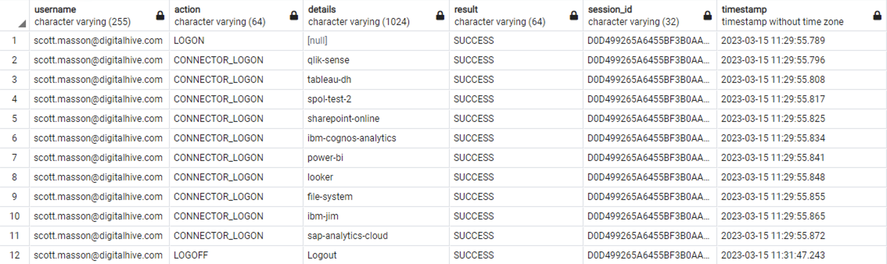Click the lock icon in result column header
This screenshot has height=264, width=887.
click(574, 16)
